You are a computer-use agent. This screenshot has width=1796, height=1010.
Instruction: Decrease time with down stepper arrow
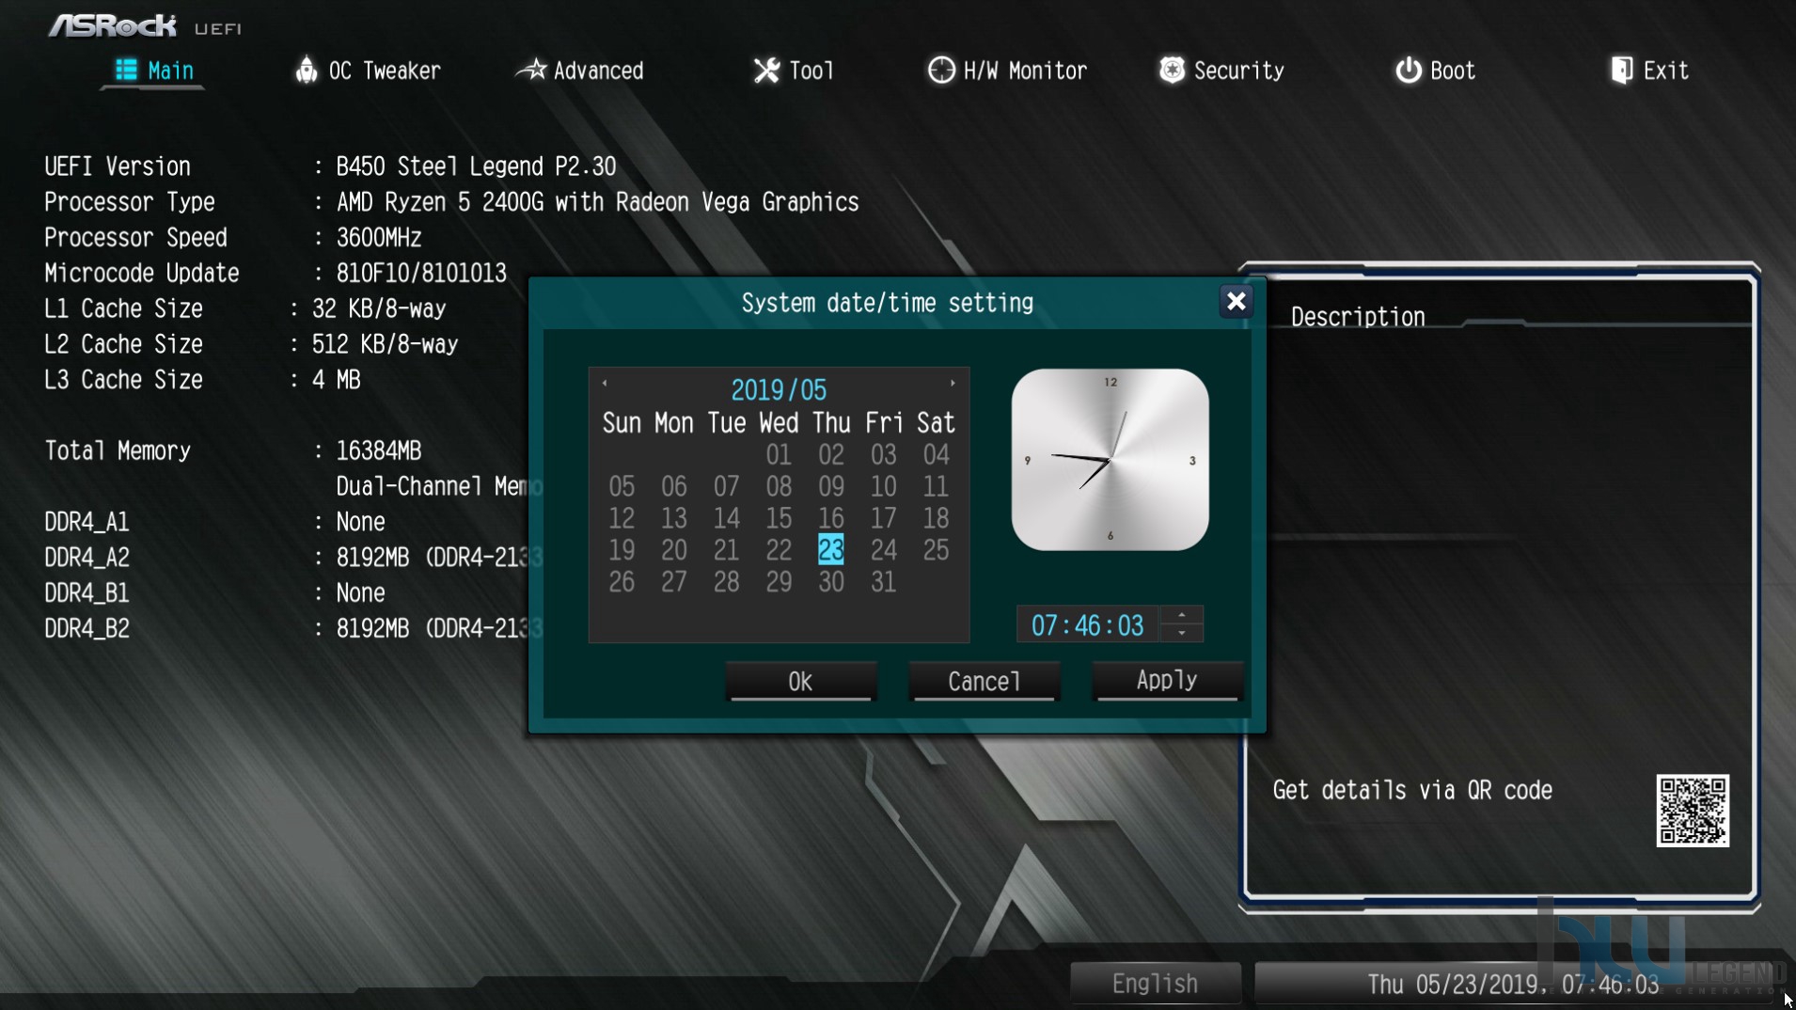(x=1182, y=633)
